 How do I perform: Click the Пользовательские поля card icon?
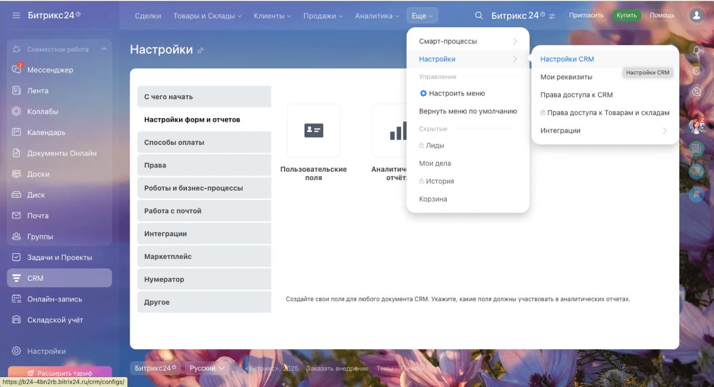click(313, 130)
